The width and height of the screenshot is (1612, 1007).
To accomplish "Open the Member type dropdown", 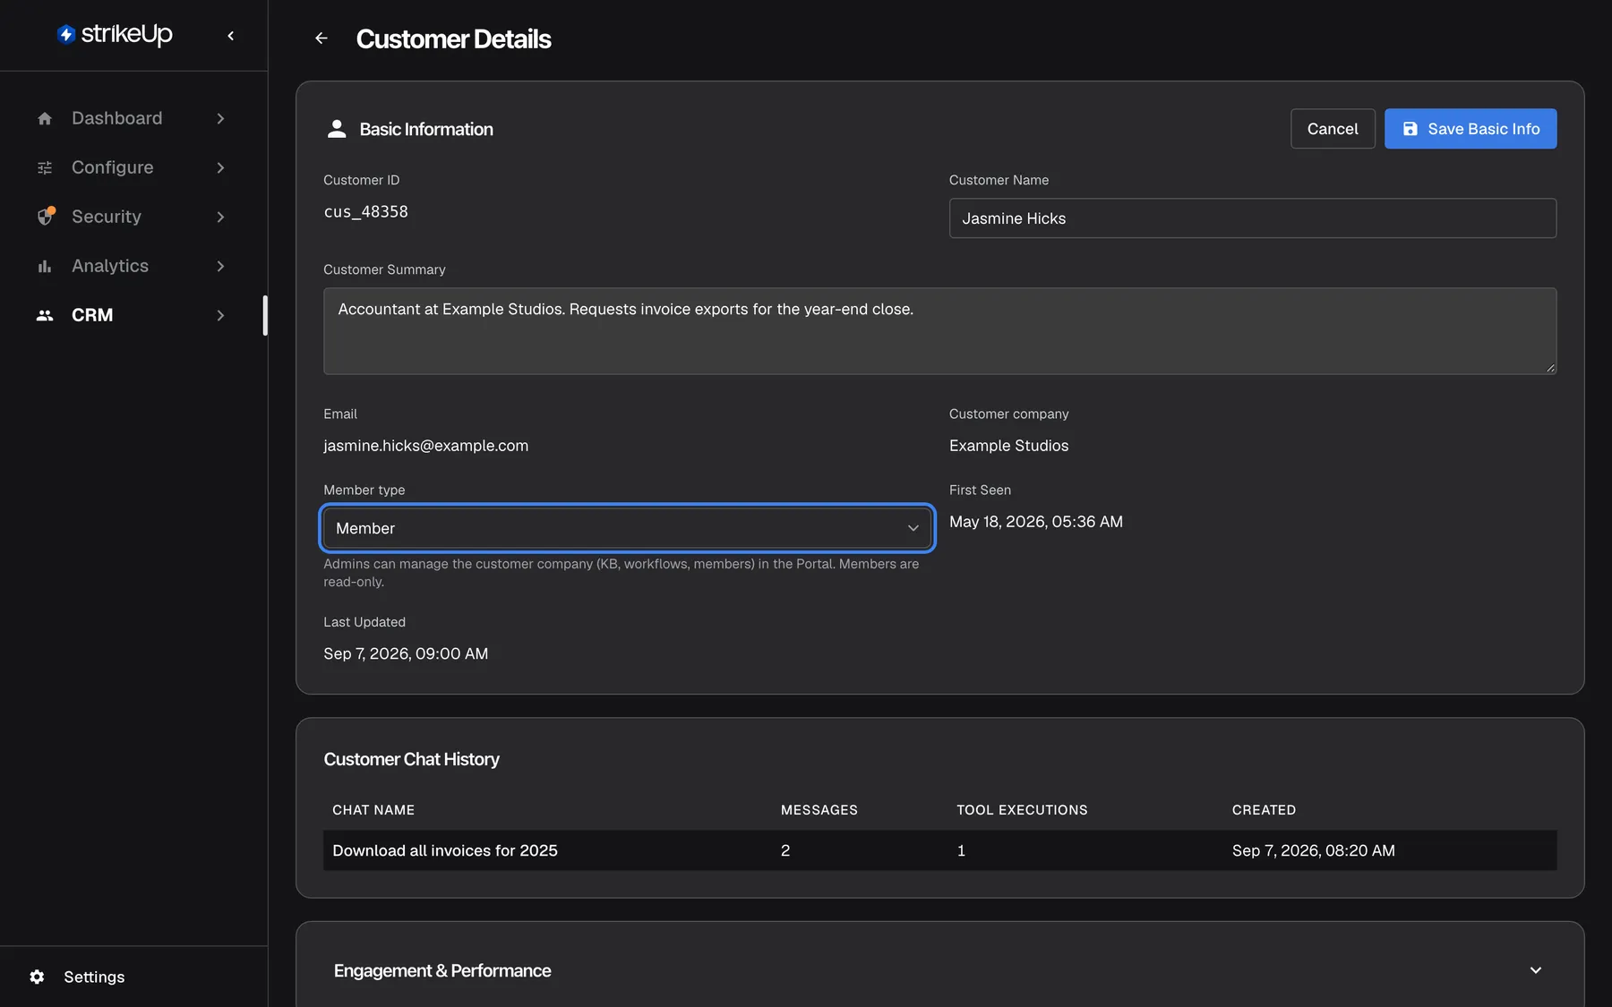I will 627,528.
